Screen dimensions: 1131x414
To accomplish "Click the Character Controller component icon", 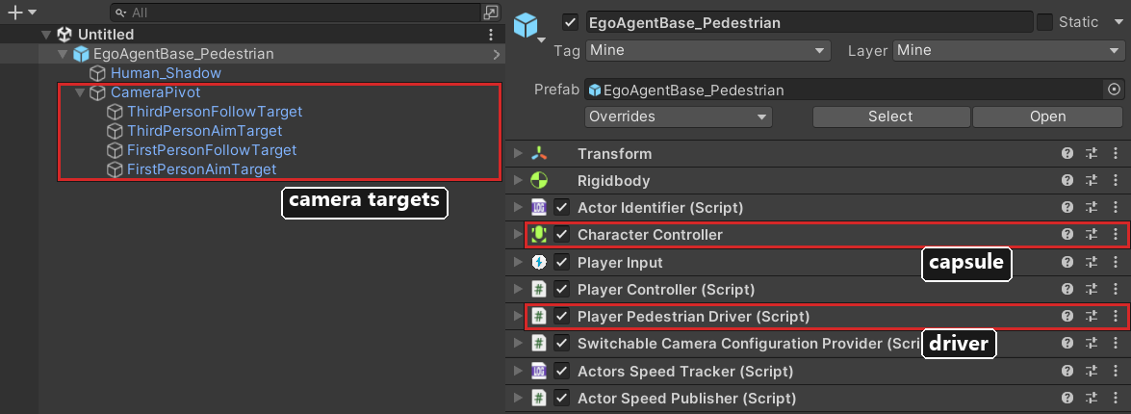I will pos(538,234).
